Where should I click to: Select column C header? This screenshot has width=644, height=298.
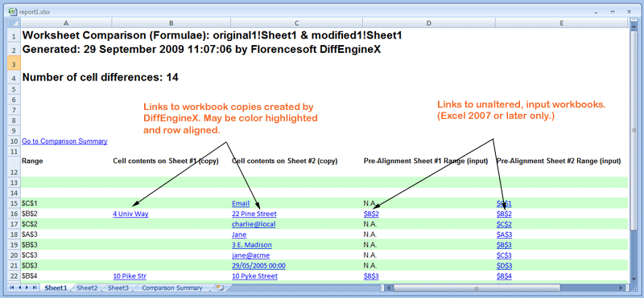coord(296,23)
